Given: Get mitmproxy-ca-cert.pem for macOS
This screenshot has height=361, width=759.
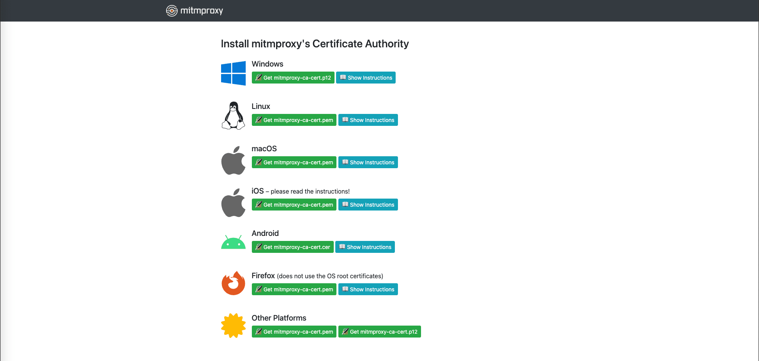Looking at the screenshot, I should click(x=294, y=162).
